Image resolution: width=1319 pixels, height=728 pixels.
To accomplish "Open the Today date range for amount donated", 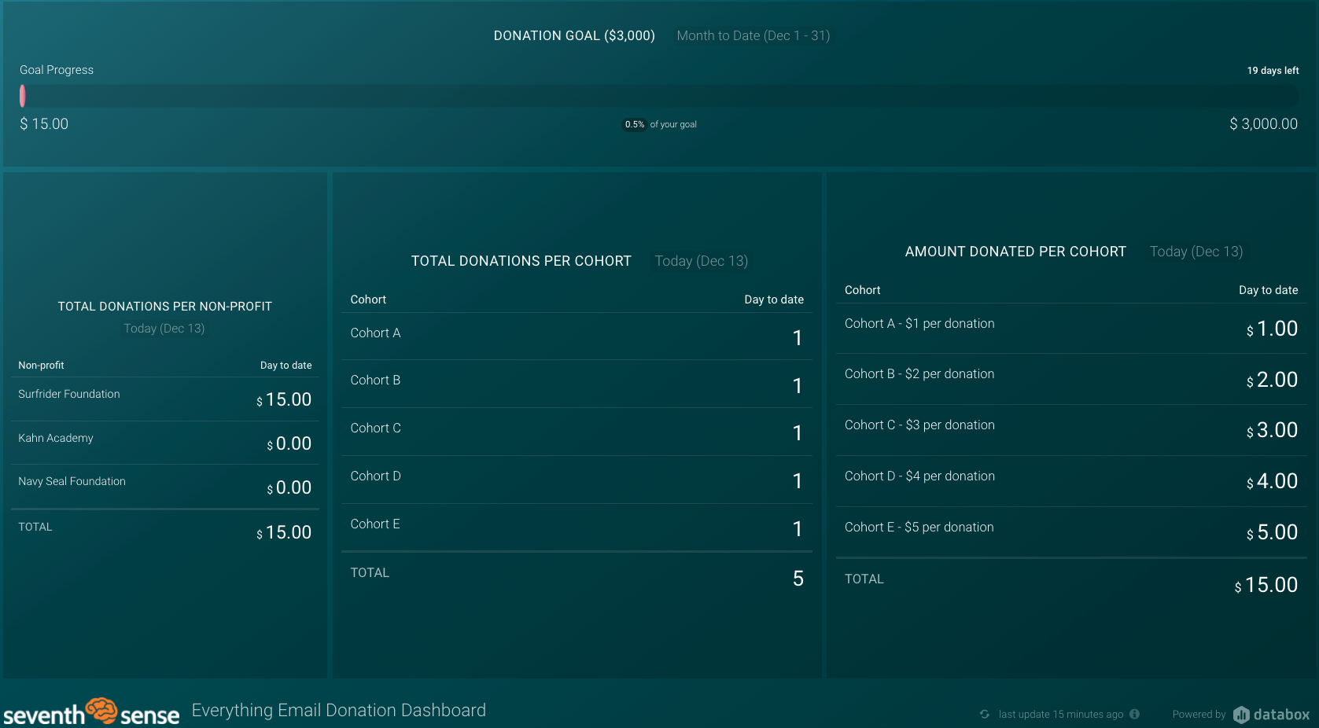I will (x=1196, y=252).
